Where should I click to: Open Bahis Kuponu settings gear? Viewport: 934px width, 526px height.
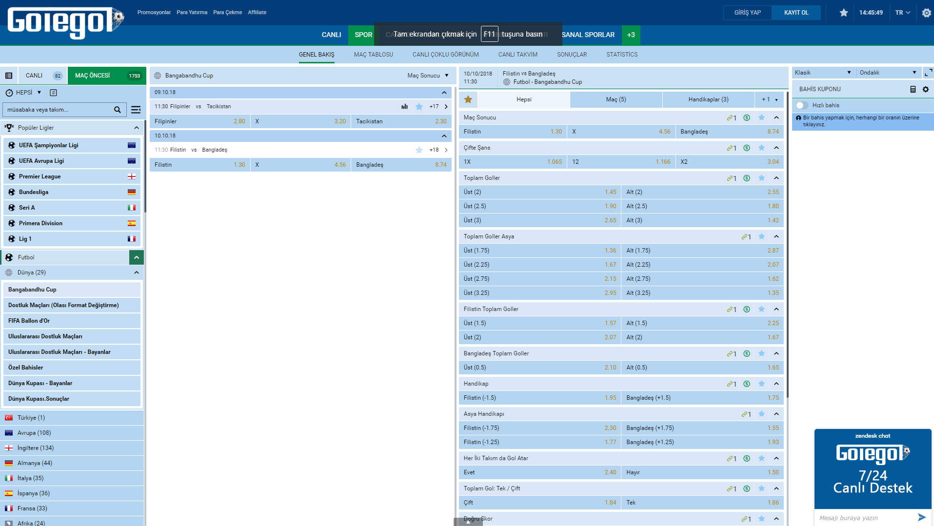click(925, 89)
